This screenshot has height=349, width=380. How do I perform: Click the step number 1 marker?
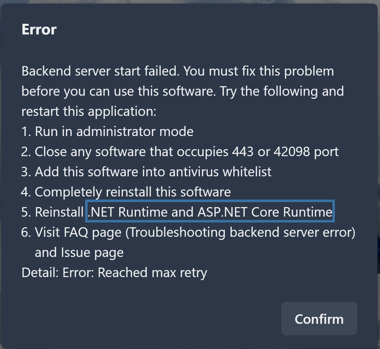25,132
